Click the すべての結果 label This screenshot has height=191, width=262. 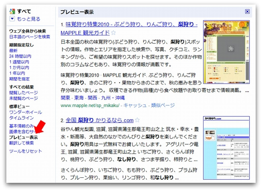coord(21,87)
